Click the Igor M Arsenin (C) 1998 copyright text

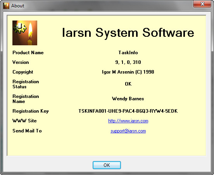pyautogui.click(x=128, y=72)
